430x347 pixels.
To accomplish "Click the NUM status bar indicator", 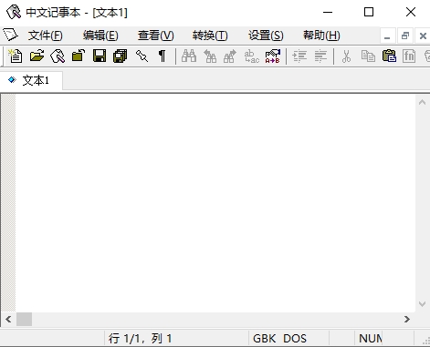I will tap(371, 339).
